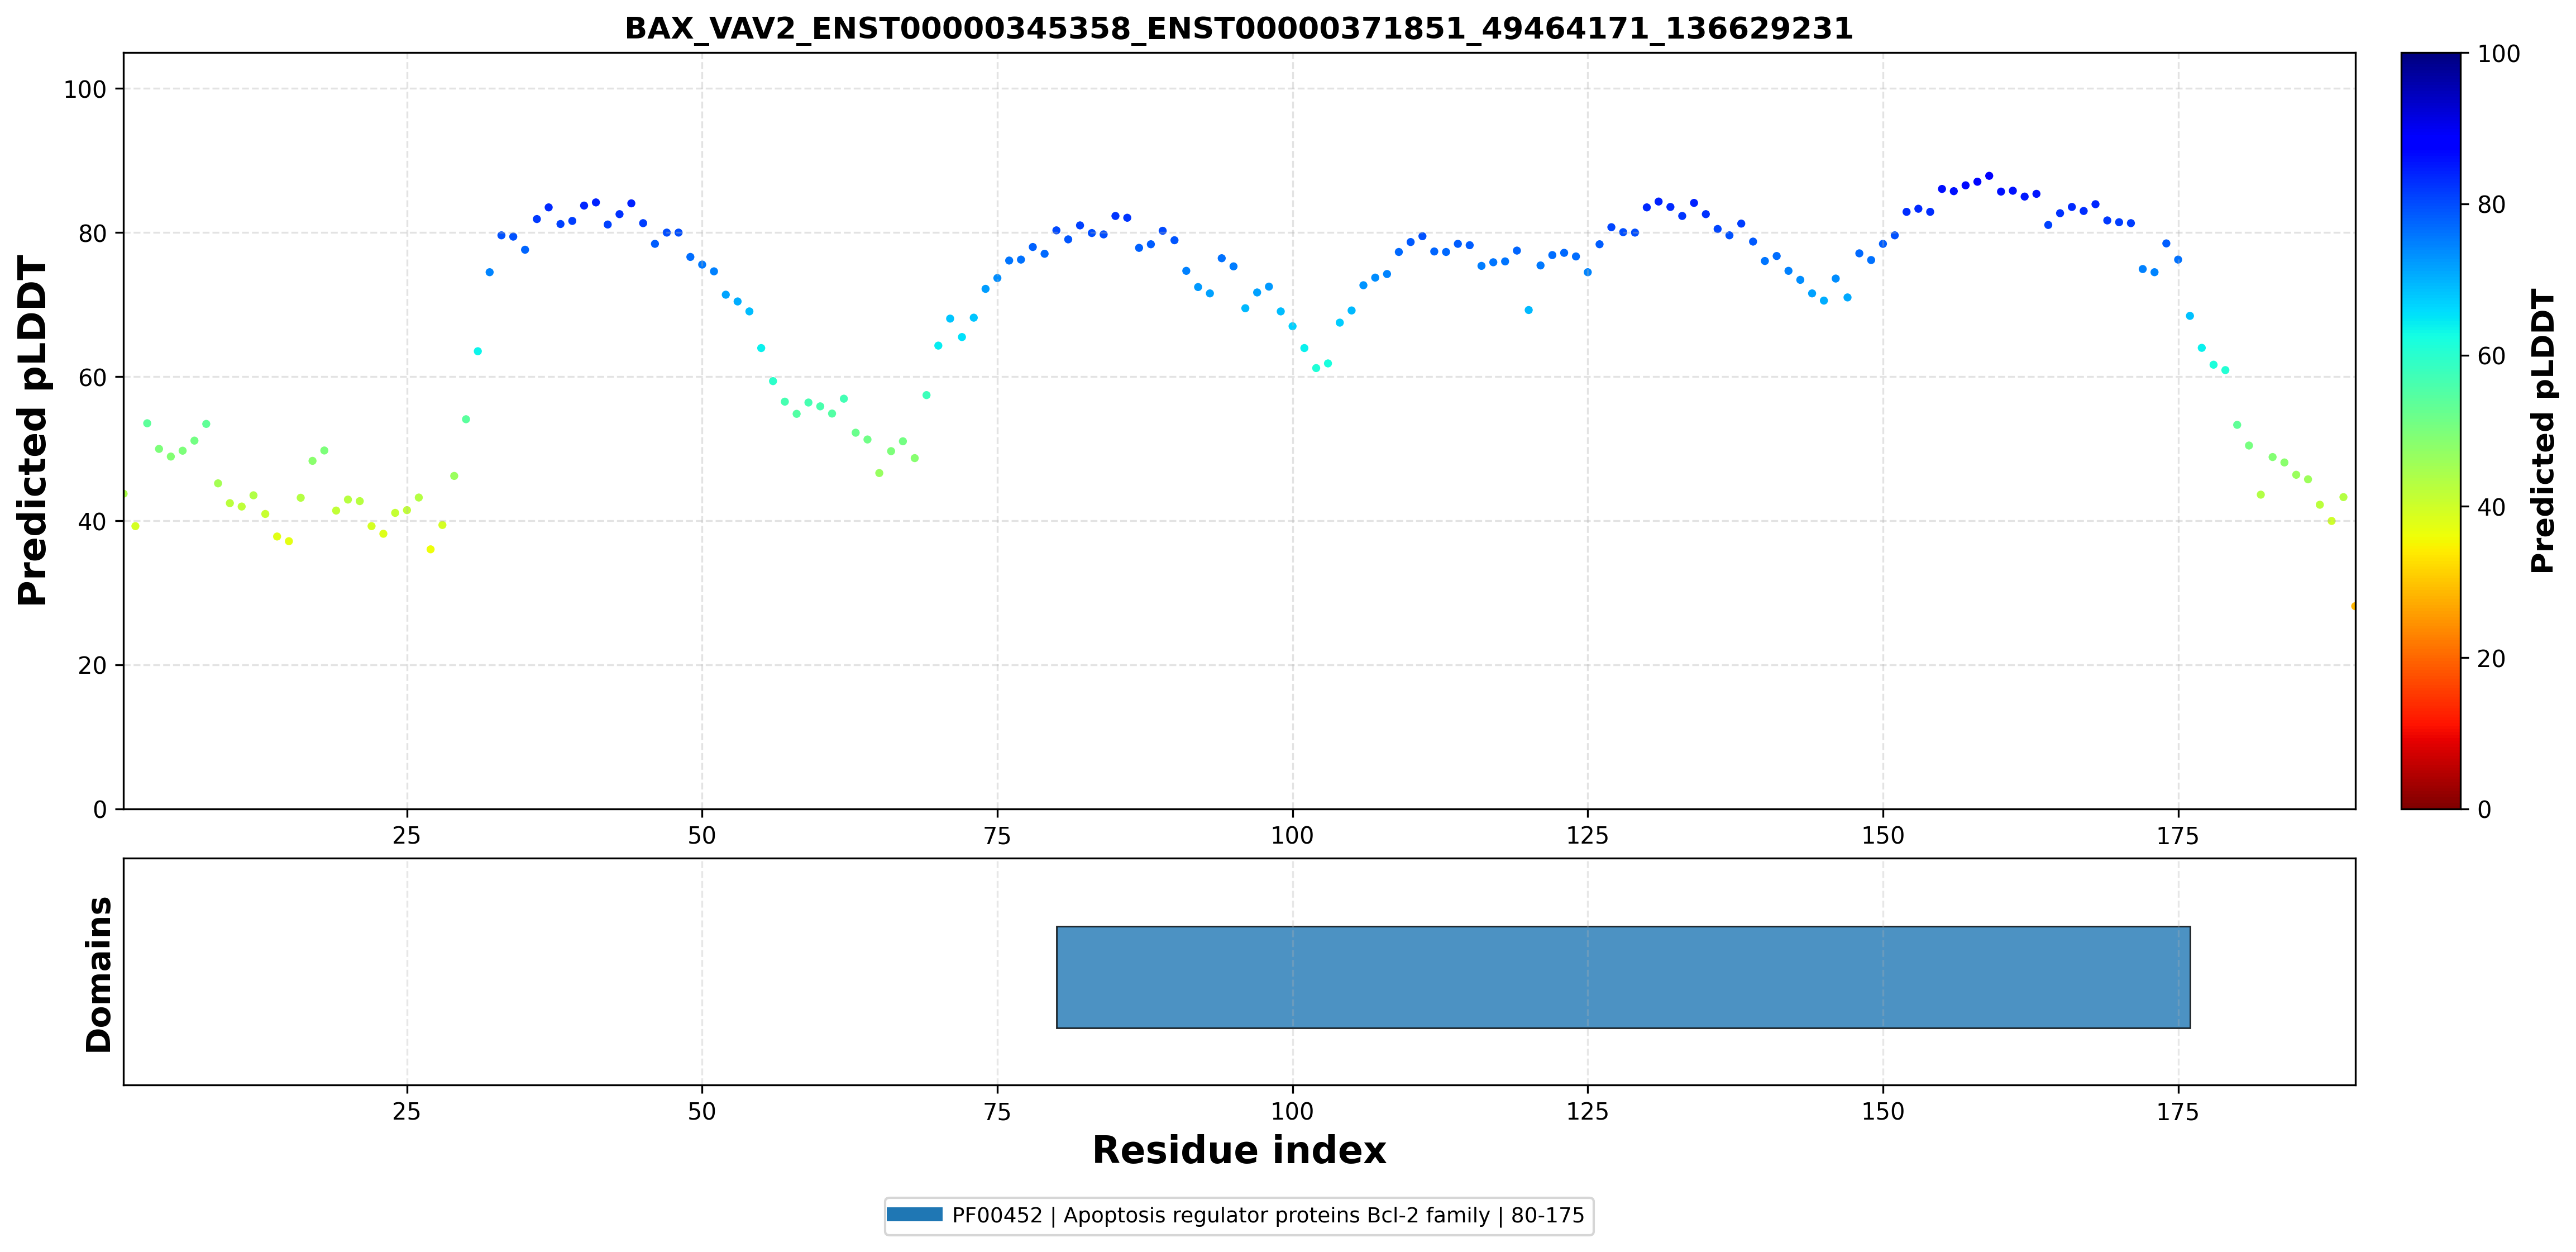Image resolution: width=2576 pixels, height=1252 pixels.
Task: Click x-axis tick 25 under the domains panel
Action: 407,1112
